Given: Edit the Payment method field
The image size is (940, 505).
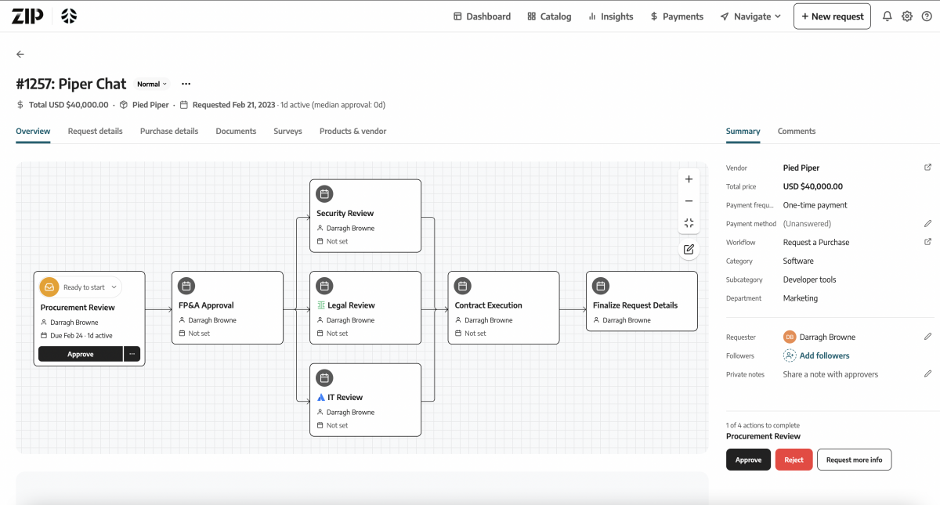Looking at the screenshot, I should tap(928, 224).
